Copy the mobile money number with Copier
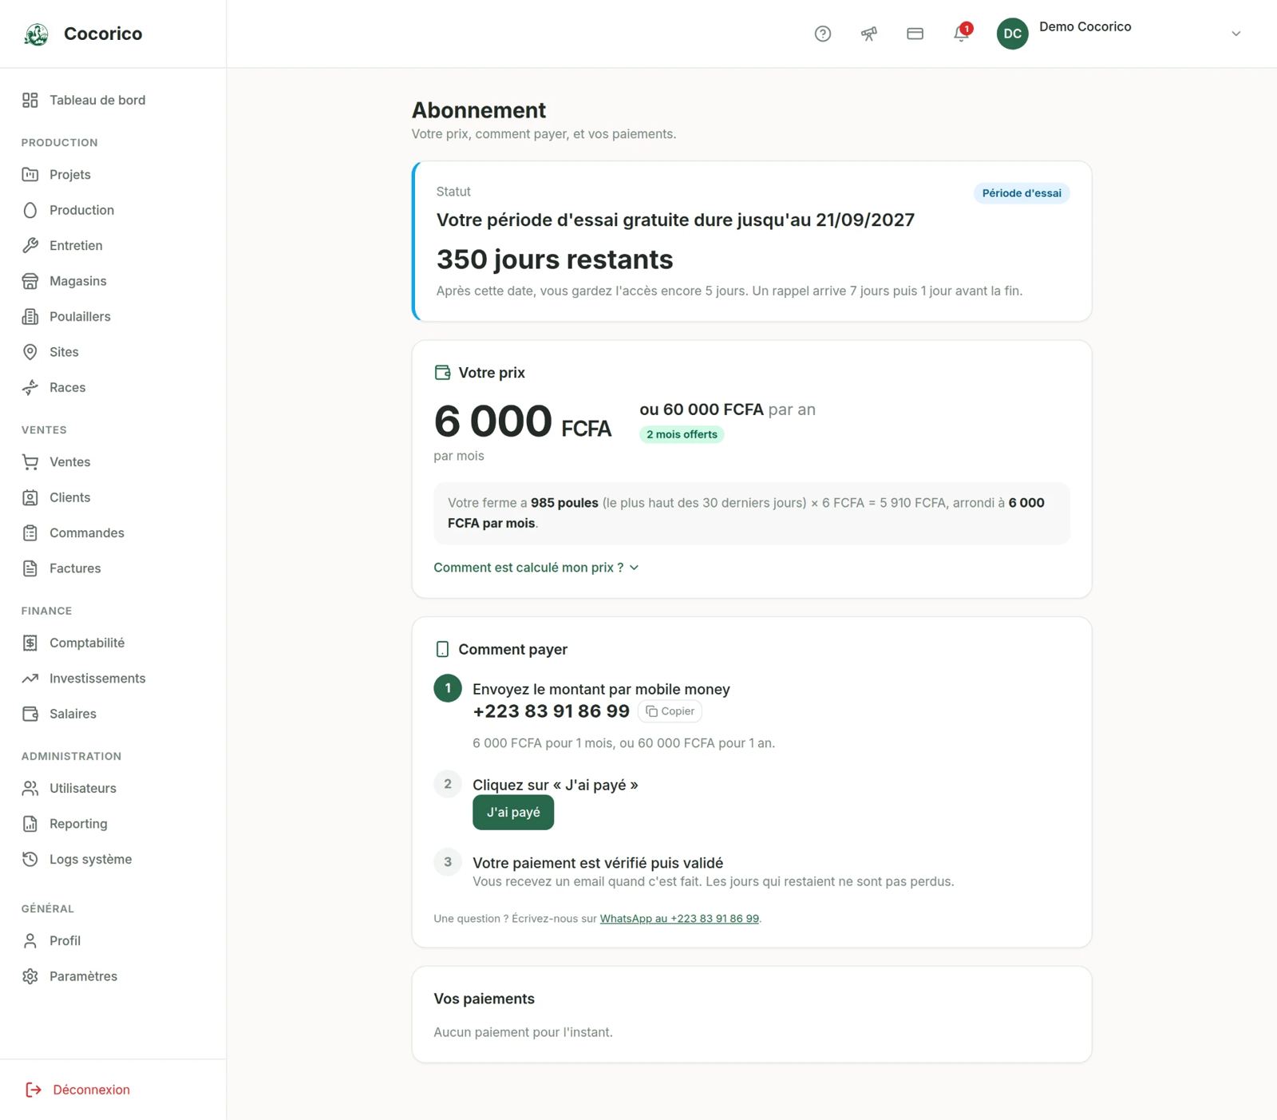 670,711
